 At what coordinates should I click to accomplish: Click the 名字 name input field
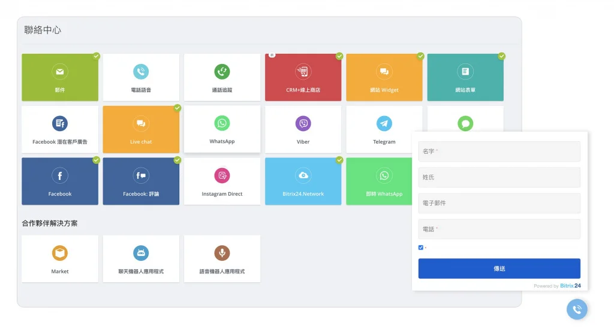click(x=499, y=151)
